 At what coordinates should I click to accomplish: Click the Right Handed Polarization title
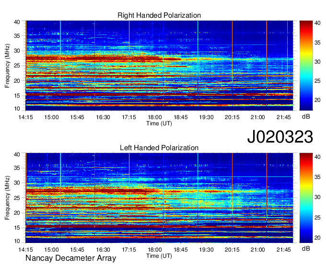(159, 15)
